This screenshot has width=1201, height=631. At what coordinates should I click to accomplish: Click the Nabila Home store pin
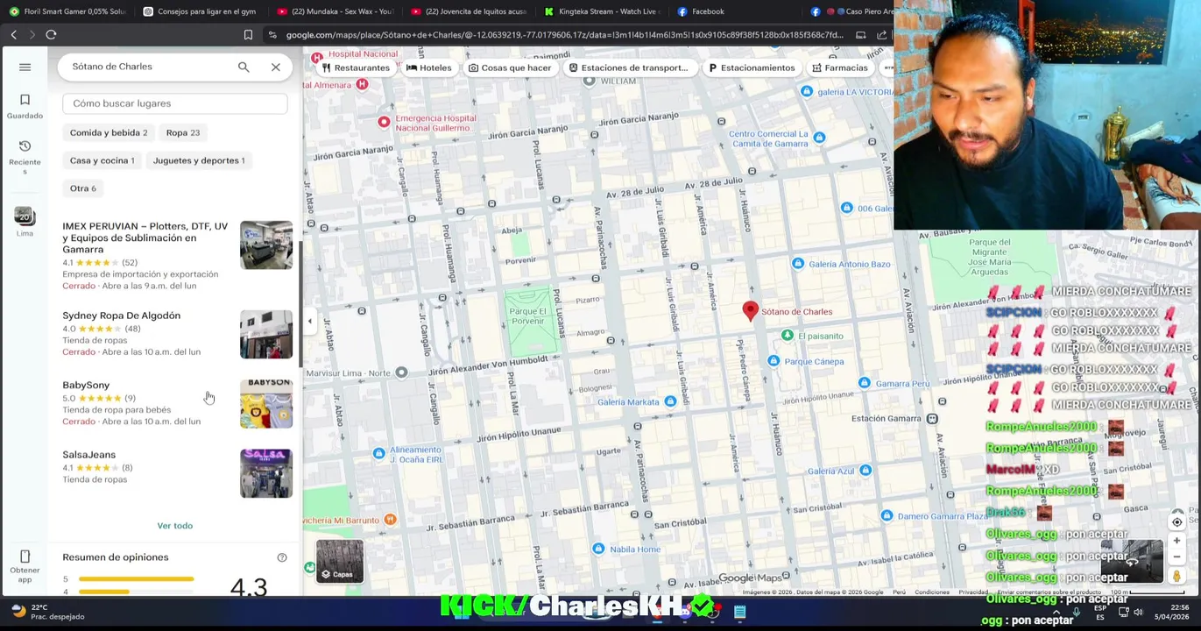click(597, 549)
